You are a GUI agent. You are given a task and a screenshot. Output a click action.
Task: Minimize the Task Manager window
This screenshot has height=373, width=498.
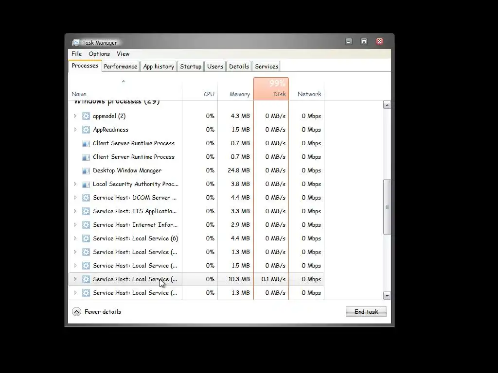[x=349, y=42]
